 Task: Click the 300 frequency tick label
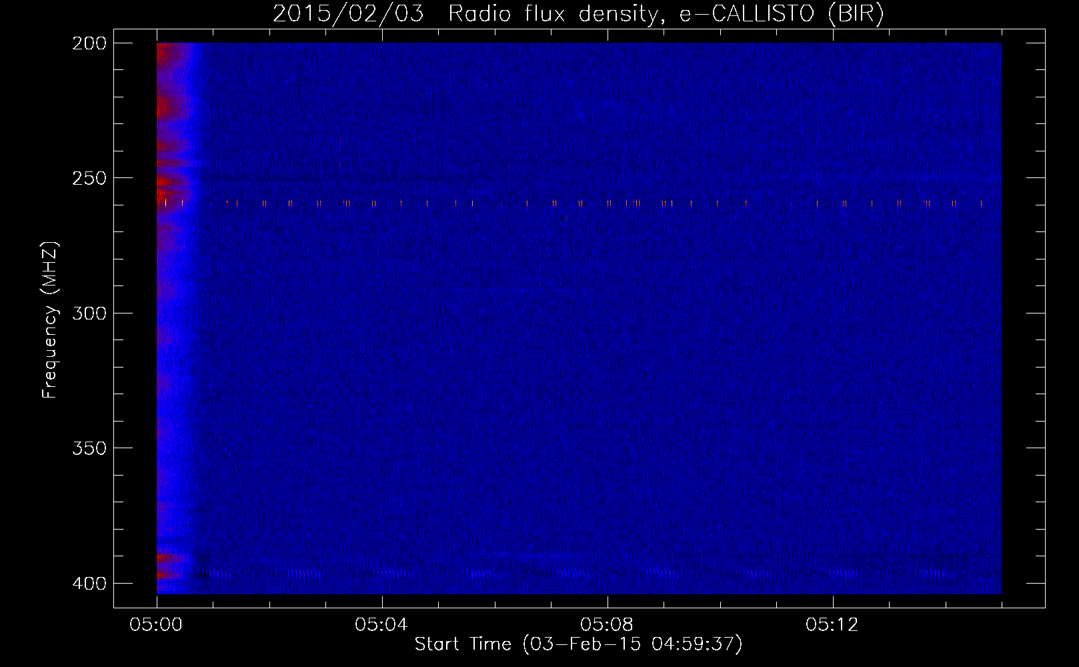(x=89, y=313)
